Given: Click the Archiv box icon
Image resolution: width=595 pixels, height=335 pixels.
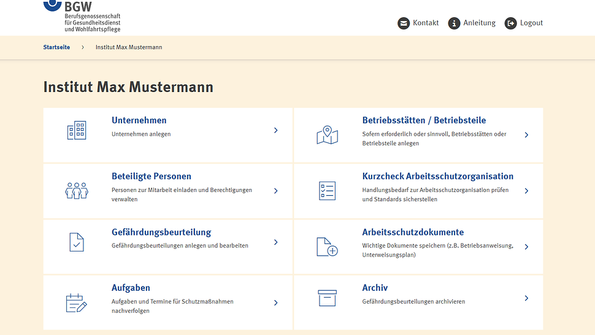Looking at the screenshot, I should click(x=327, y=298).
